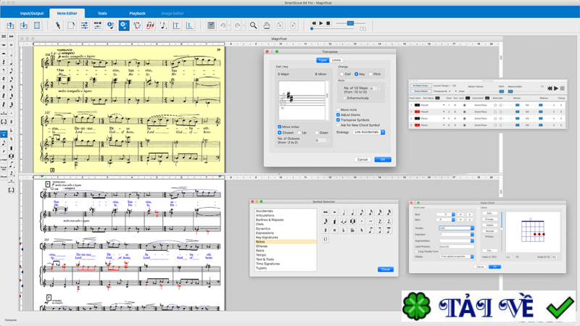This screenshot has height=326, width=580.
Task: Expand the Display From global properties dropdown
Action: point(456,256)
